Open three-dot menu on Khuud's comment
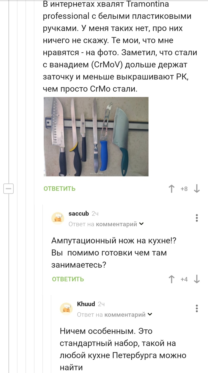The width and height of the screenshot is (208, 373). (197, 308)
